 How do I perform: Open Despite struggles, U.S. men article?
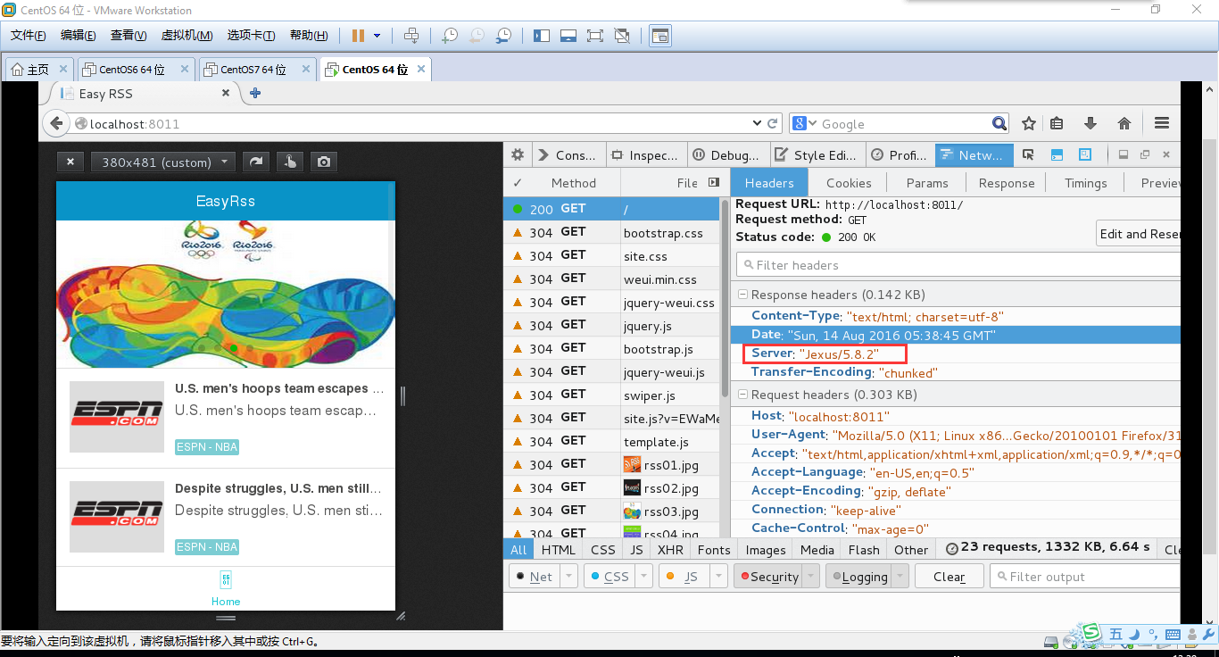(x=226, y=518)
